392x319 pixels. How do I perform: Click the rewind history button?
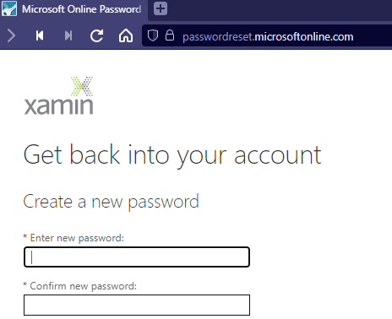click(40, 35)
